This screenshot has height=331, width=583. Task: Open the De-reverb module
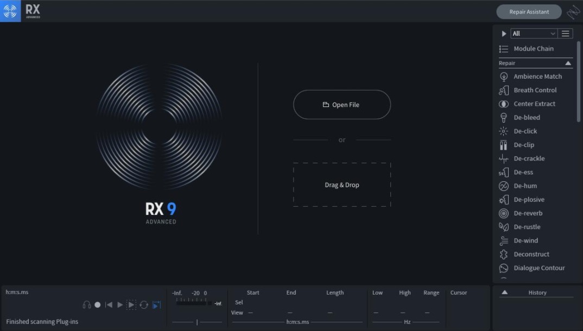pos(528,213)
